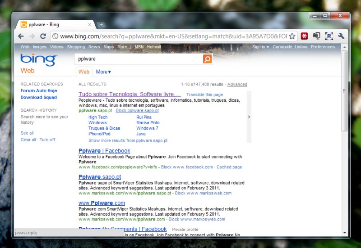Open the More dropdown below the search box
Screen dimensions: 361x248
coord(103,72)
